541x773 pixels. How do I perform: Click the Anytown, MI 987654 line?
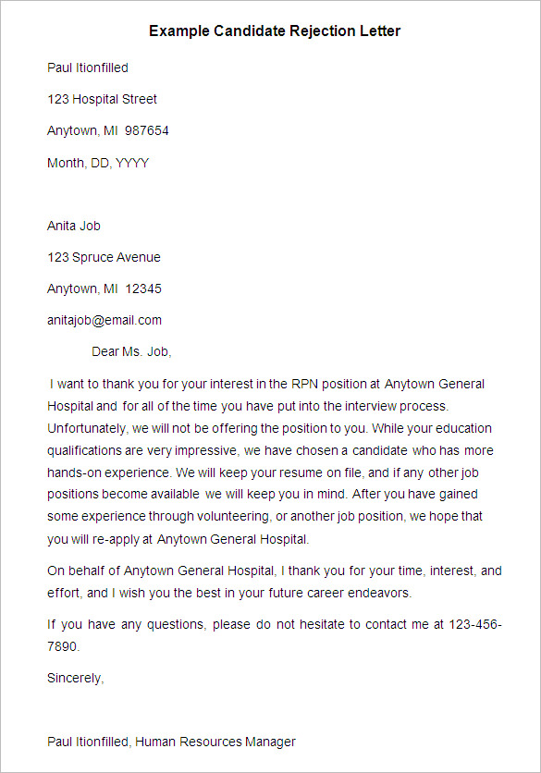[108, 130]
